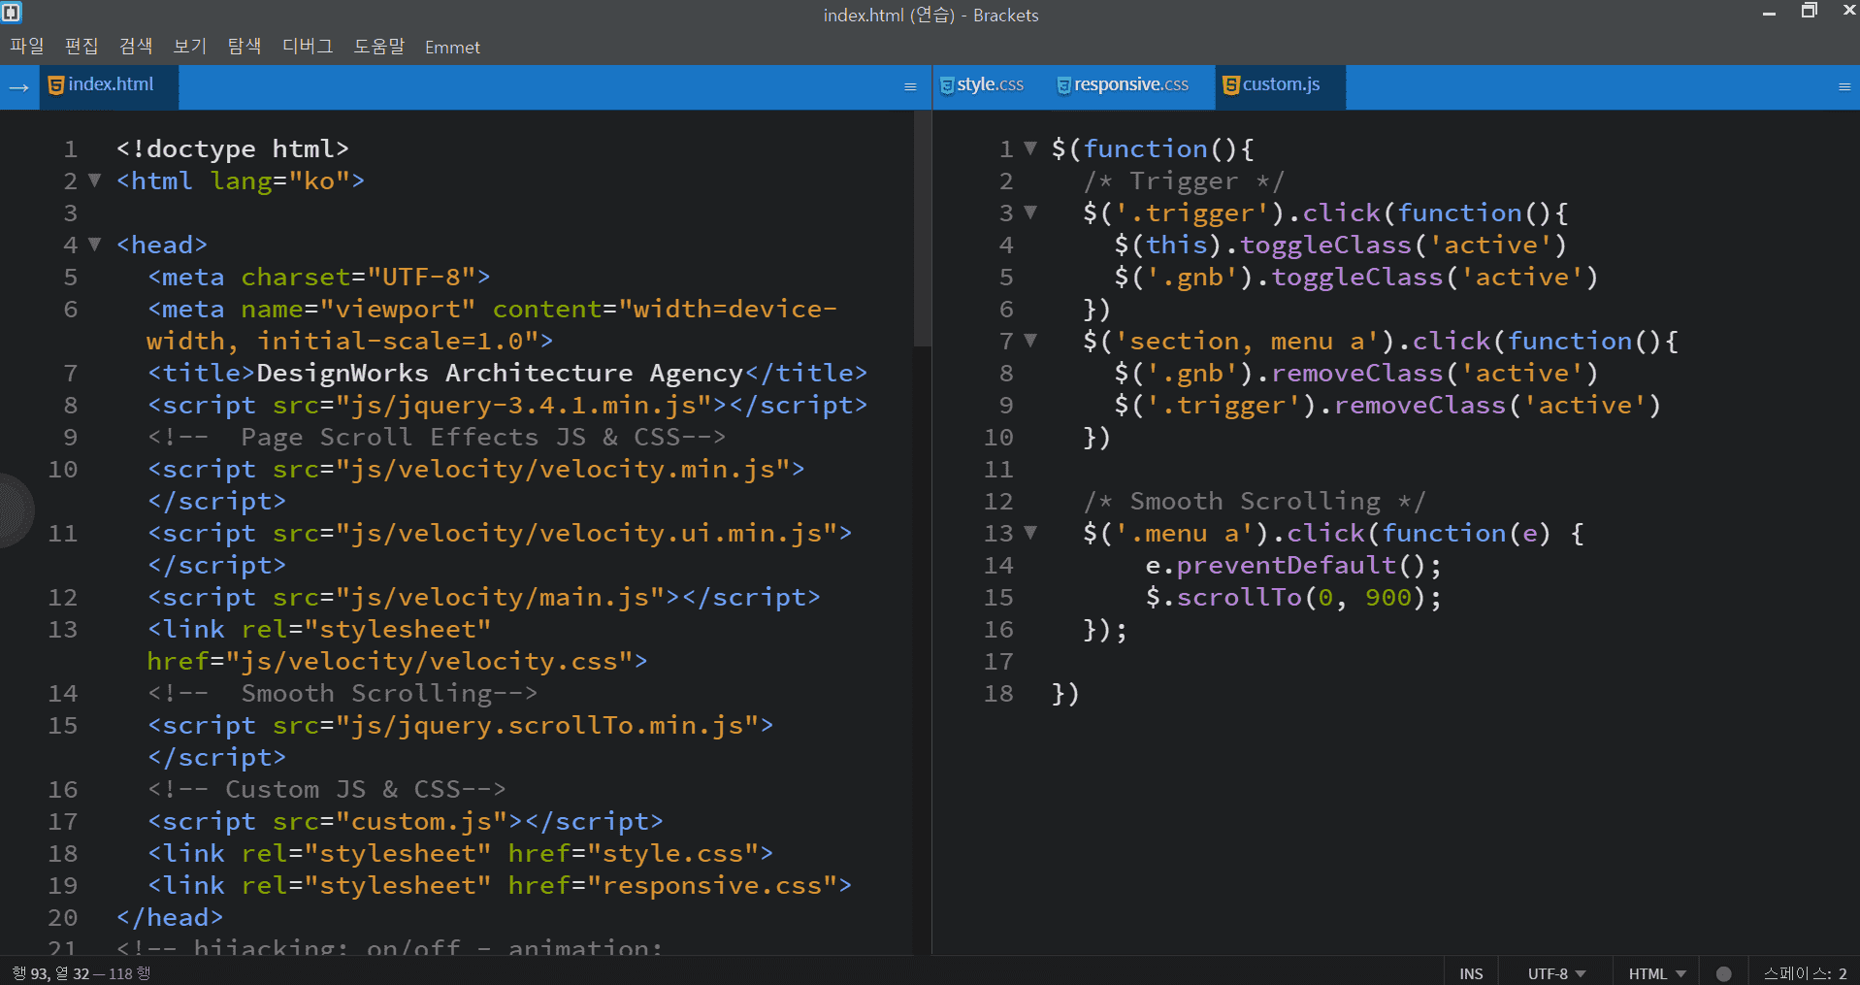
Task: Restore down the Brackets window
Action: tap(1809, 12)
